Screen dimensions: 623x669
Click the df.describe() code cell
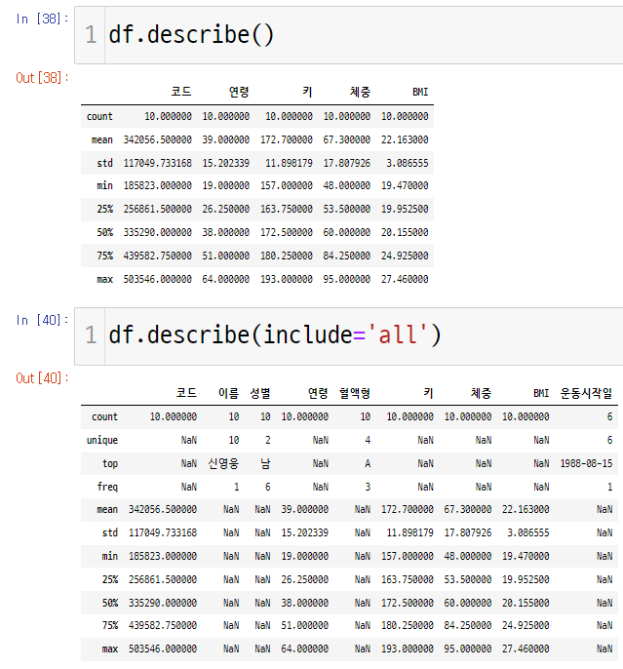coord(349,35)
